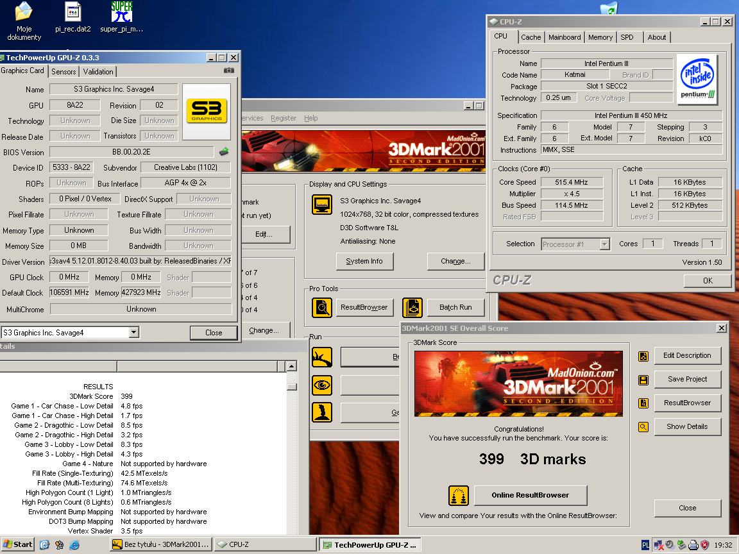Click the PL language indicator in tray
The height and width of the screenshot is (554, 739).
click(x=645, y=545)
